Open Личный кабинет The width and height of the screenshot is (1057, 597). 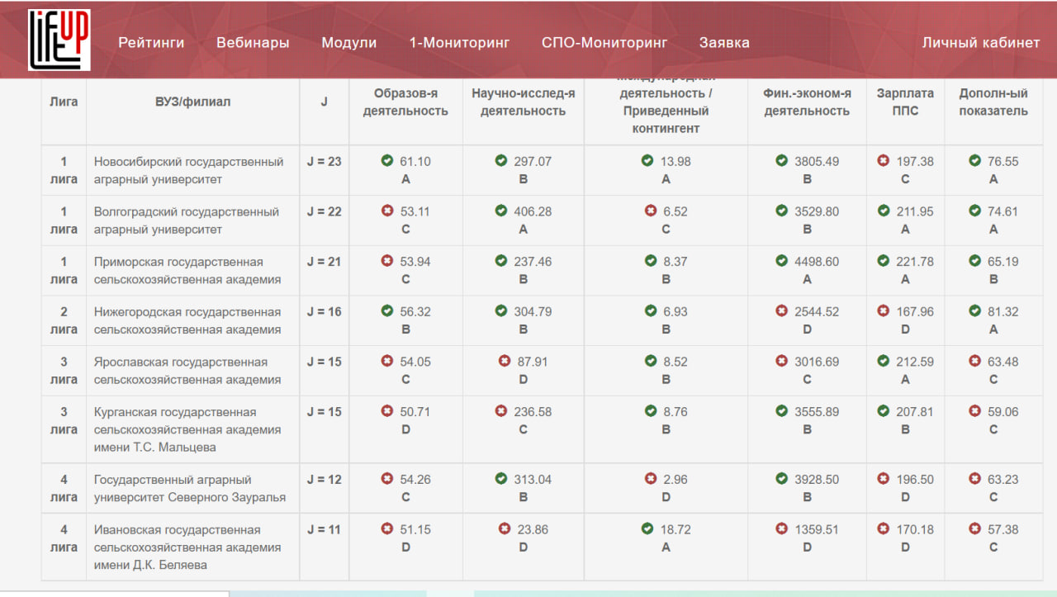(x=980, y=43)
